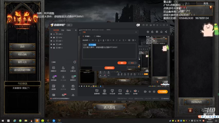This screenshot has width=219, height=123.
Task: Click the 直播屏幕 screen capture source
Action: pos(97,92)
